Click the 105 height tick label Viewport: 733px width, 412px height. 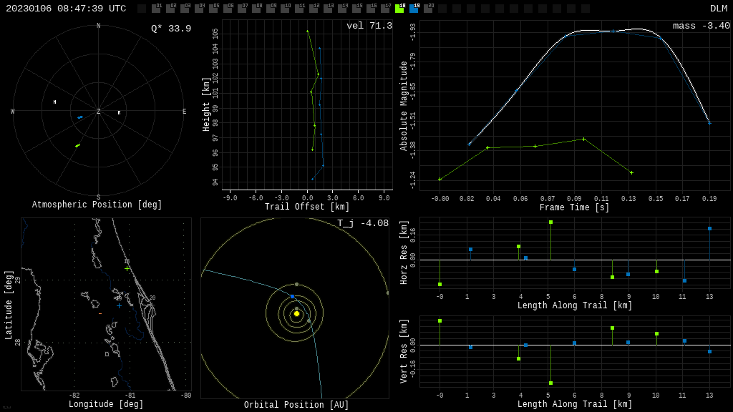tap(215, 34)
